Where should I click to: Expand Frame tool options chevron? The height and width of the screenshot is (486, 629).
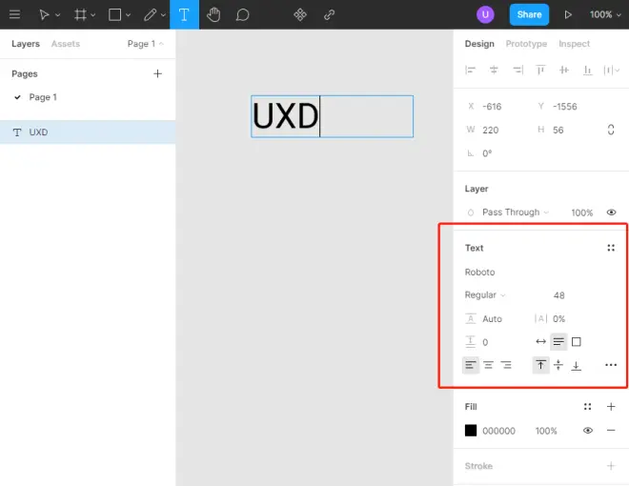pos(93,15)
